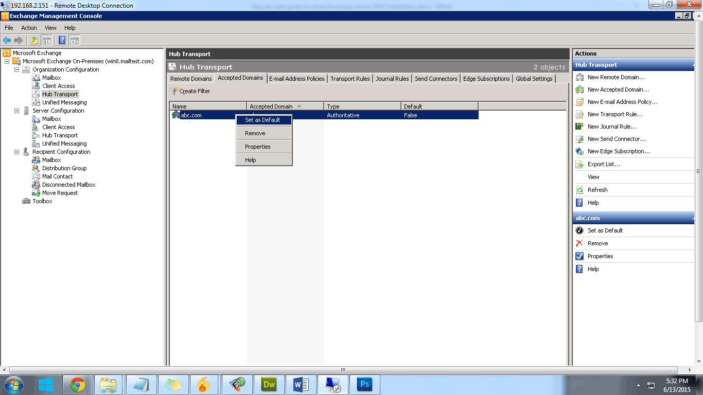The width and height of the screenshot is (703, 395).
Task: Open Photoshop from the taskbar
Action: click(365, 385)
